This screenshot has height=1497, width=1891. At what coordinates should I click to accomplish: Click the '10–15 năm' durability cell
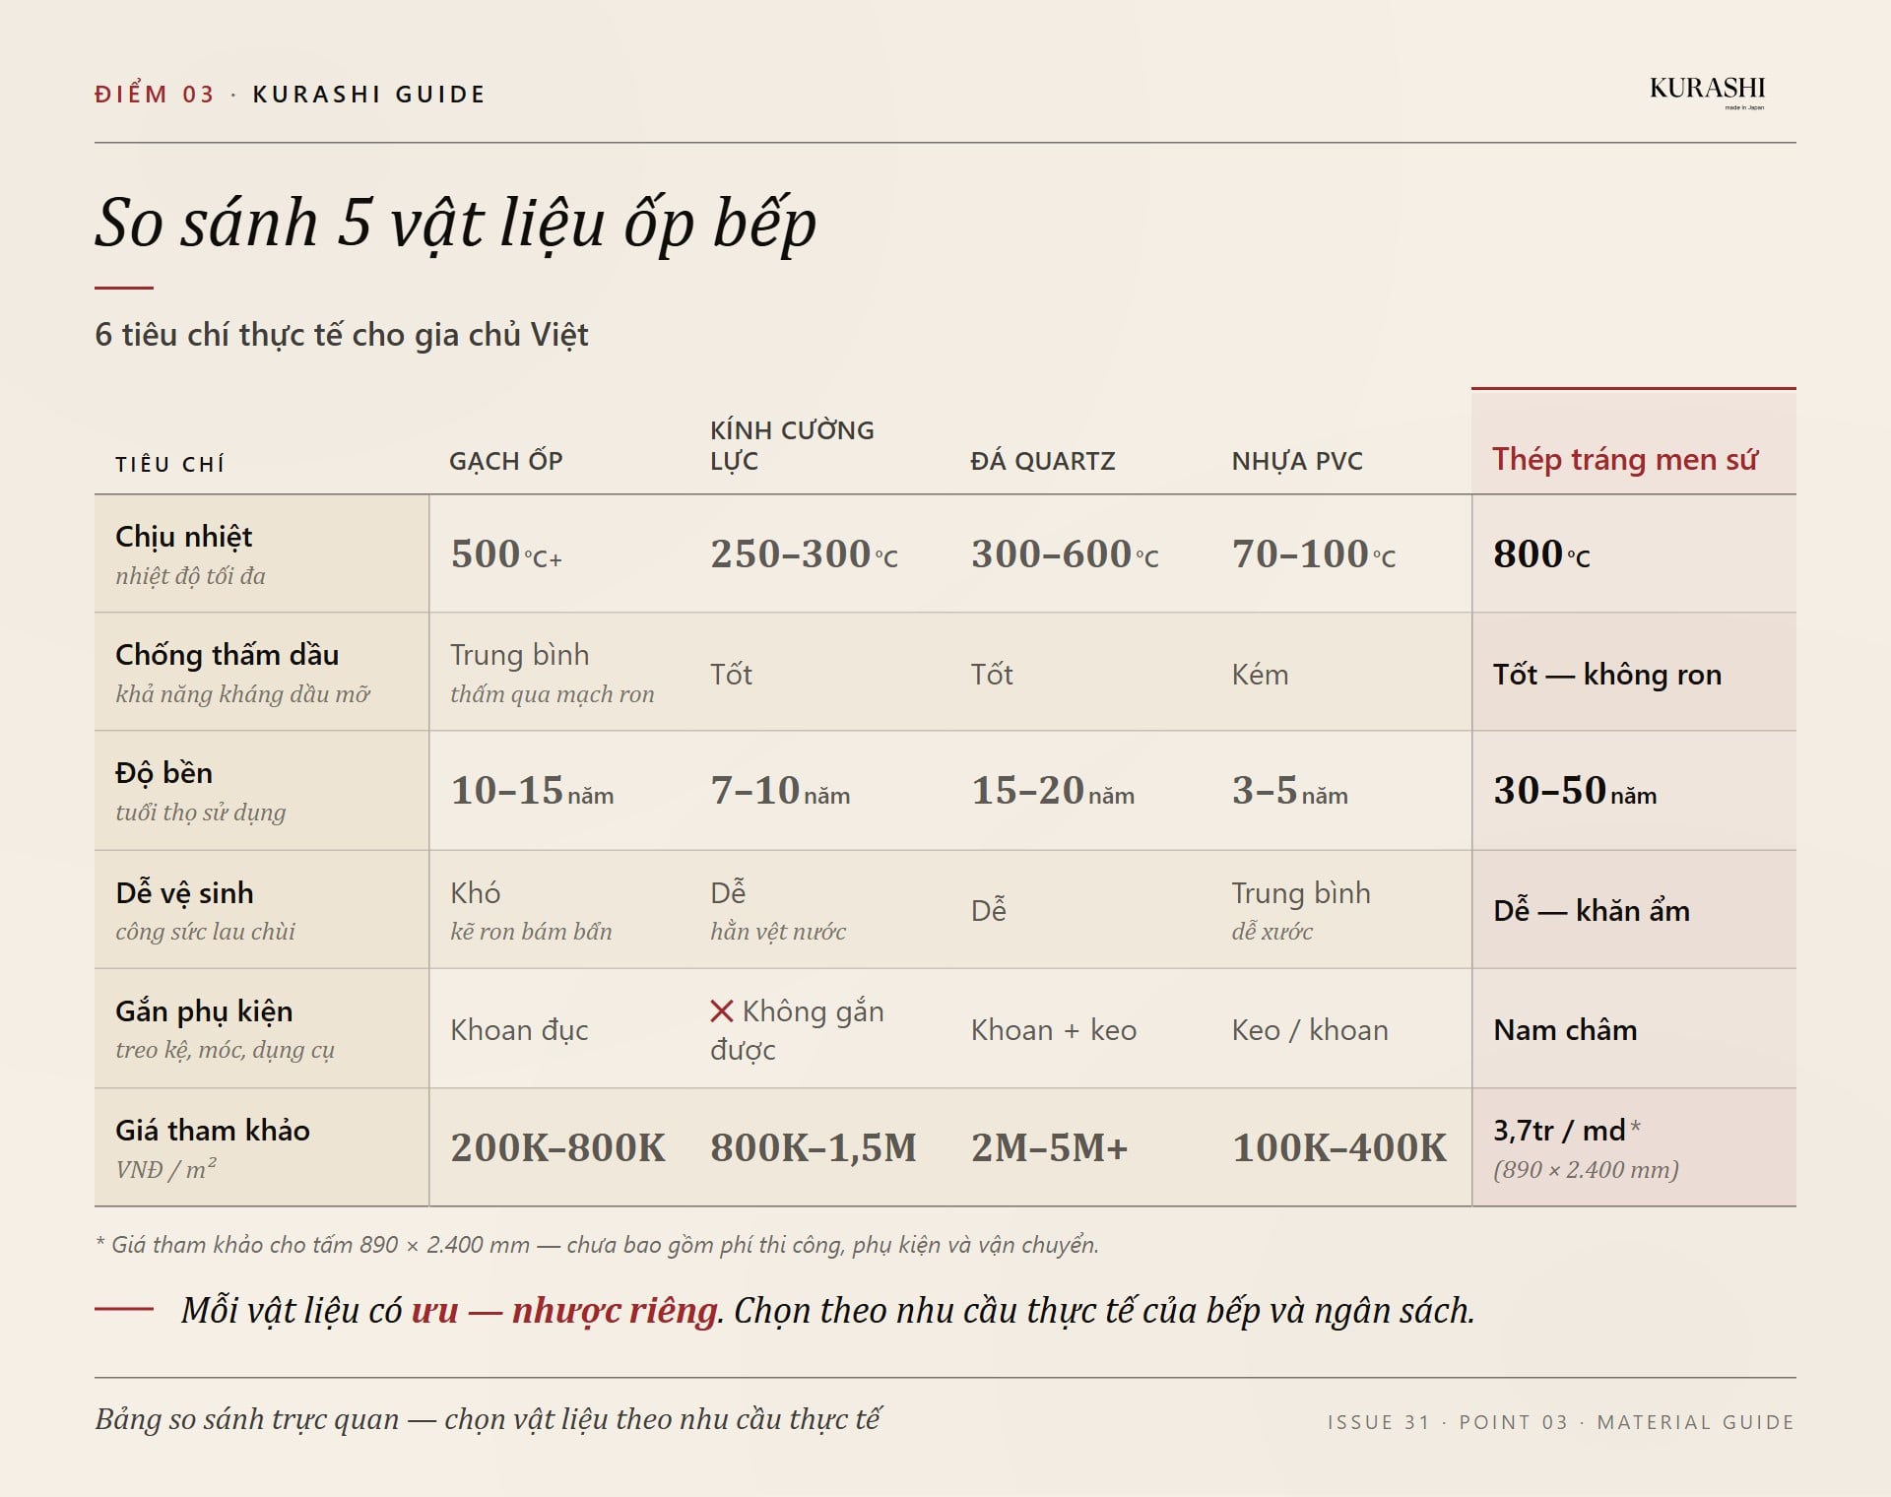pyautogui.click(x=532, y=791)
